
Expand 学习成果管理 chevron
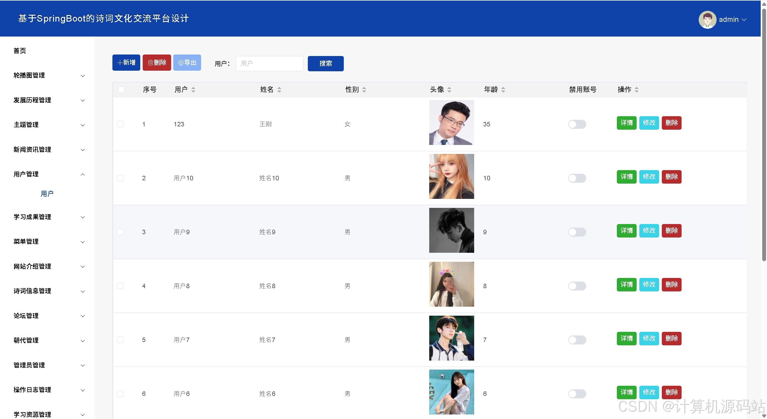(x=83, y=217)
